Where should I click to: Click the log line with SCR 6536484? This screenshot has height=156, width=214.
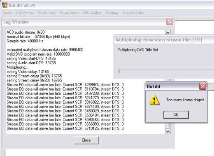[65, 115]
